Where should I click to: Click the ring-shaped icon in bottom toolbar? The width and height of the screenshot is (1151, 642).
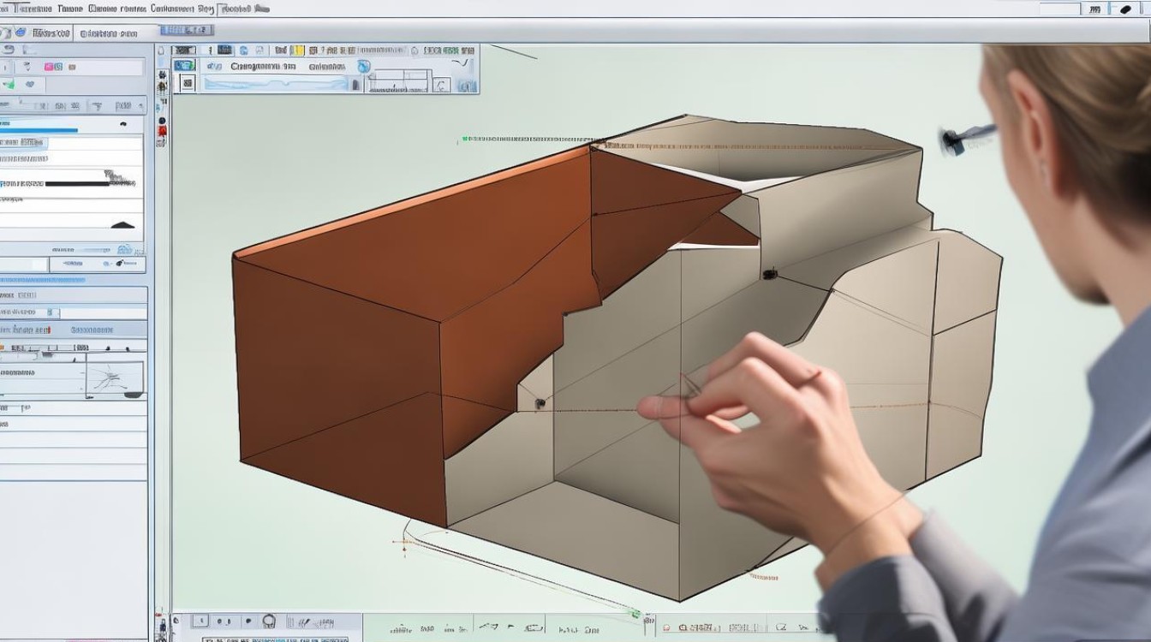coord(269,621)
